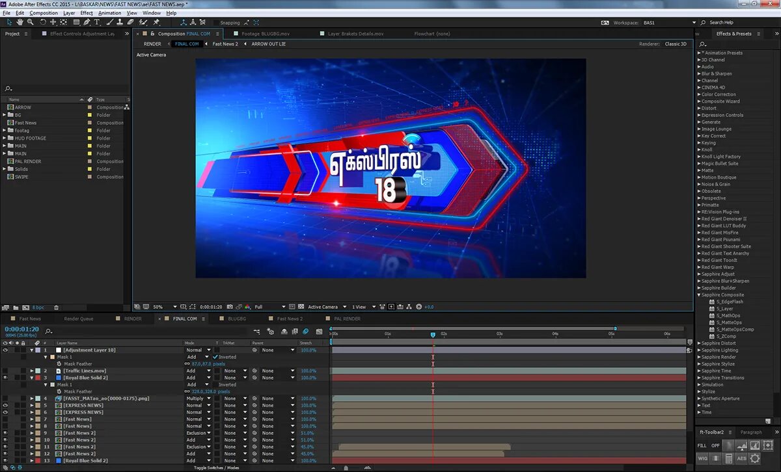Open the Composition menu
781x472 pixels.
(44, 13)
